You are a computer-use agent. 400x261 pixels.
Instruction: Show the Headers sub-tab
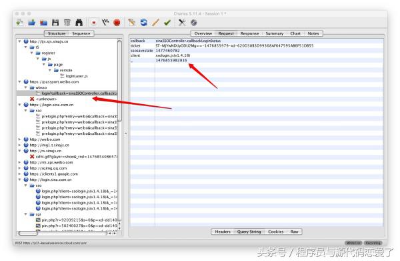point(223,232)
